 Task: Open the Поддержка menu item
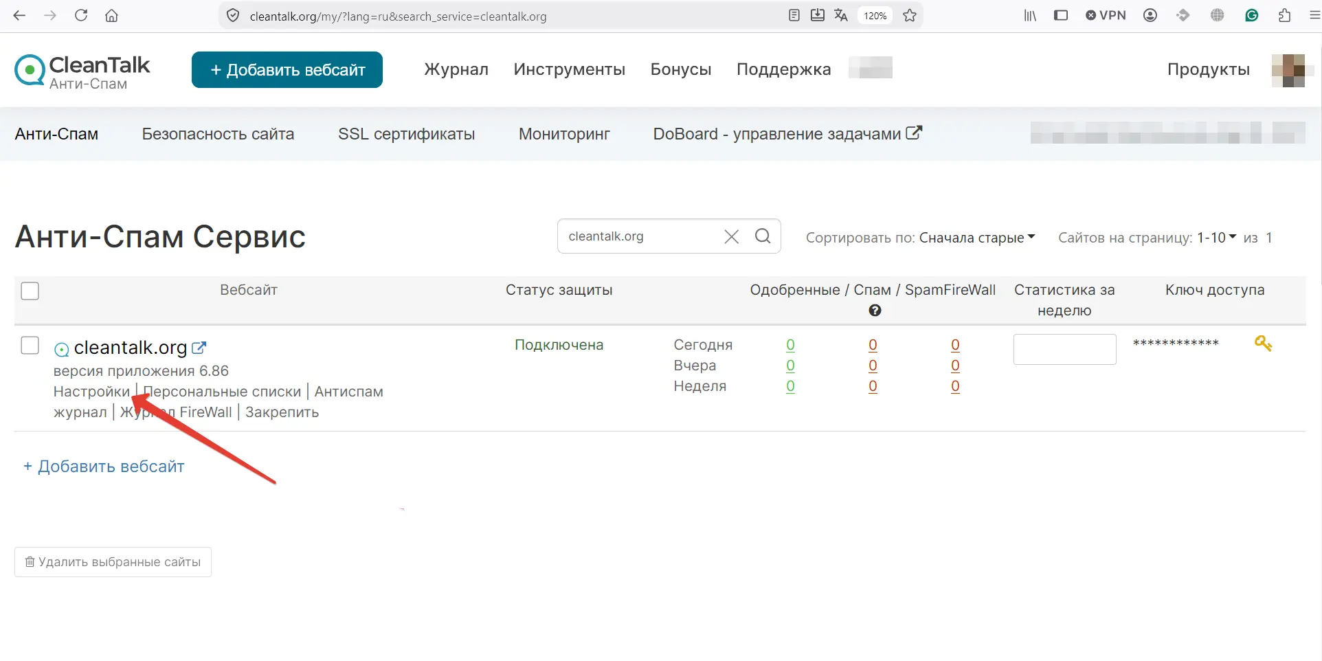[x=784, y=69]
